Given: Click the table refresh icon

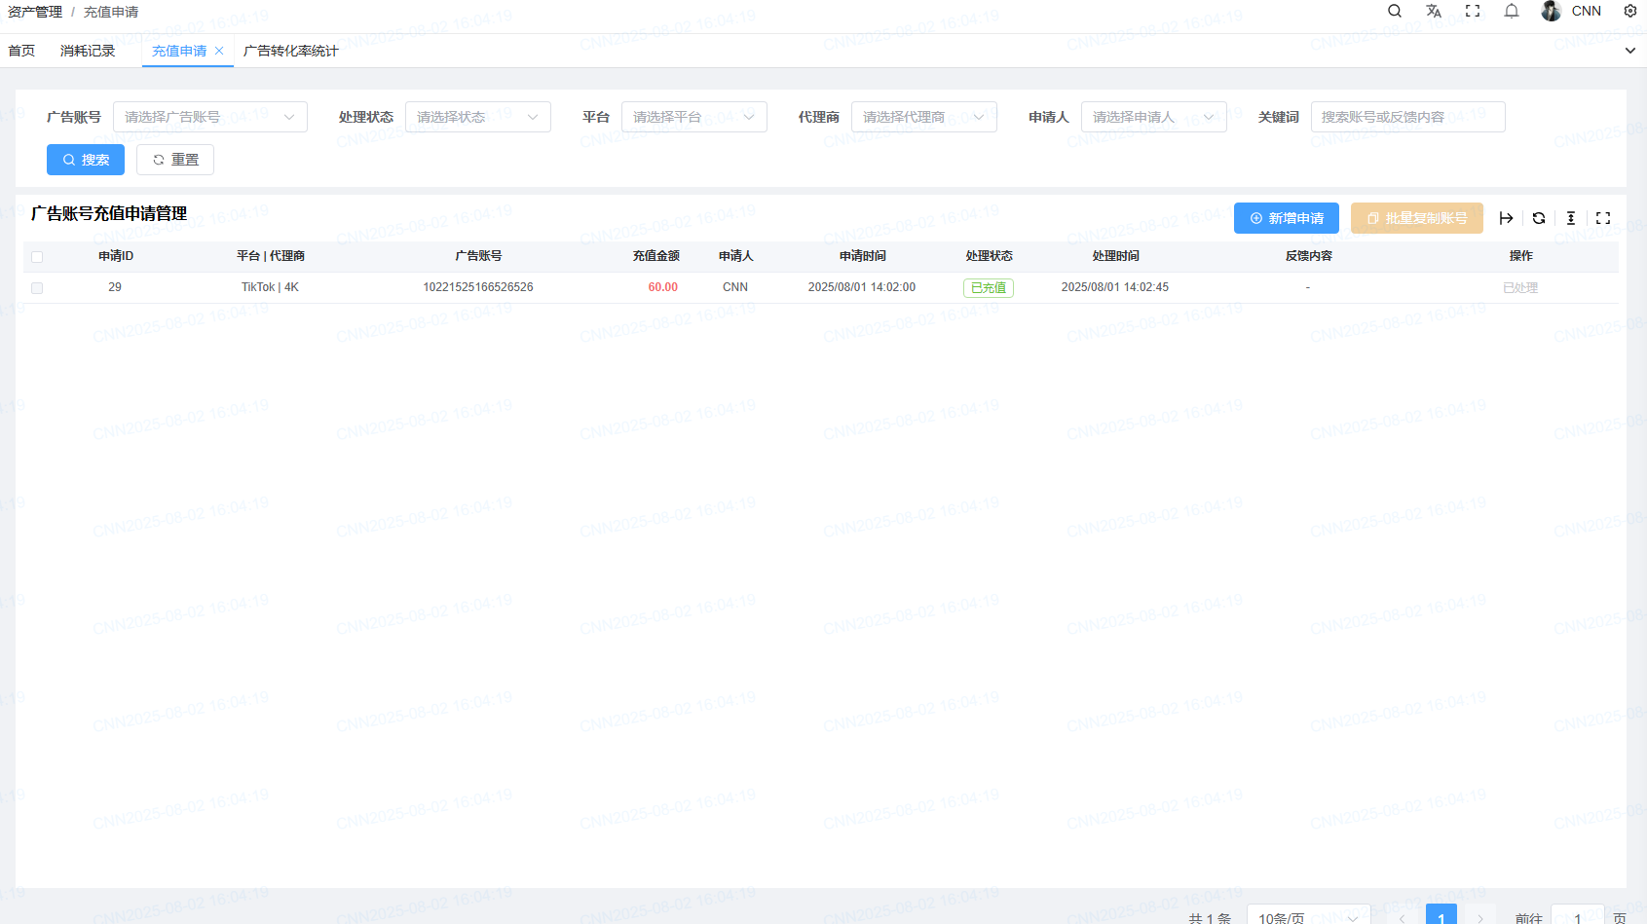Looking at the screenshot, I should pos(1539,218).
